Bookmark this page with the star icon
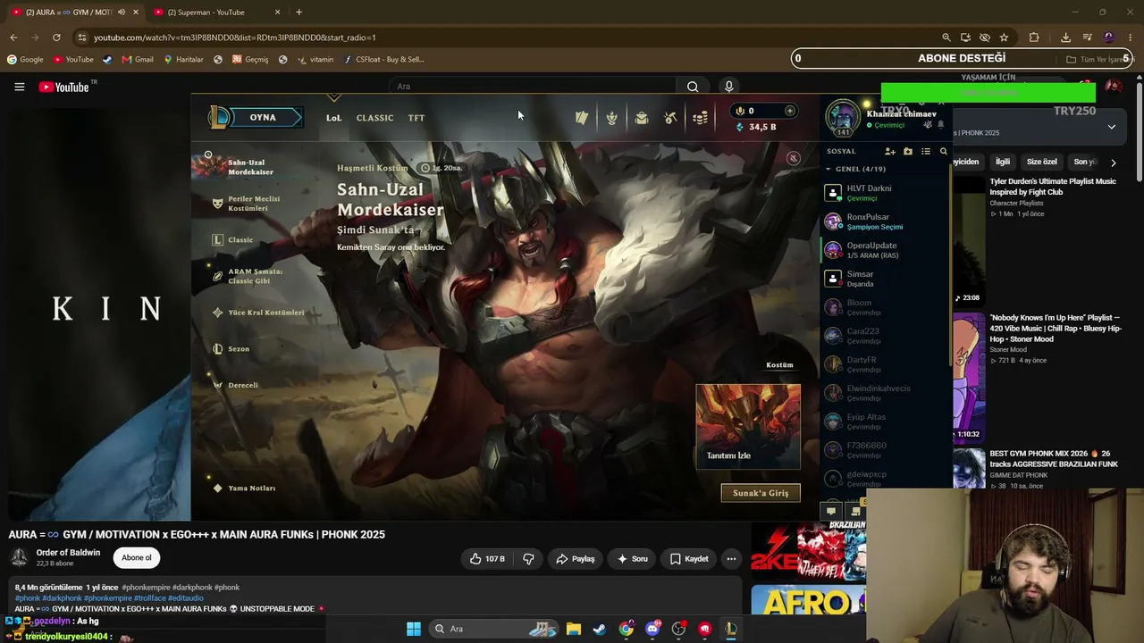1144x643 pixels. (1004, 38)
